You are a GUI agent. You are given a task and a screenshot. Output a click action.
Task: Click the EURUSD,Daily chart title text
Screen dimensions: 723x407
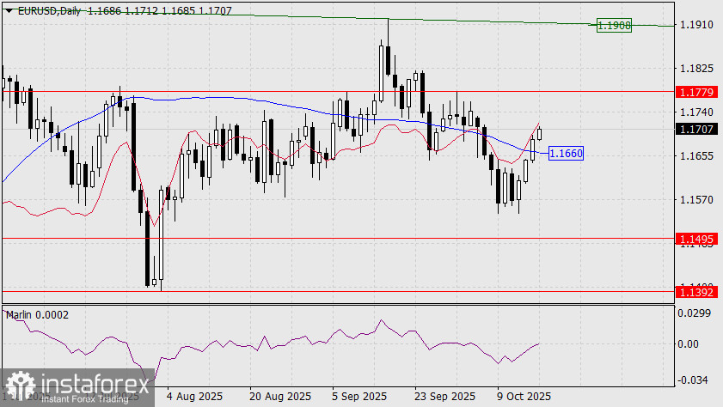point(49,10)
